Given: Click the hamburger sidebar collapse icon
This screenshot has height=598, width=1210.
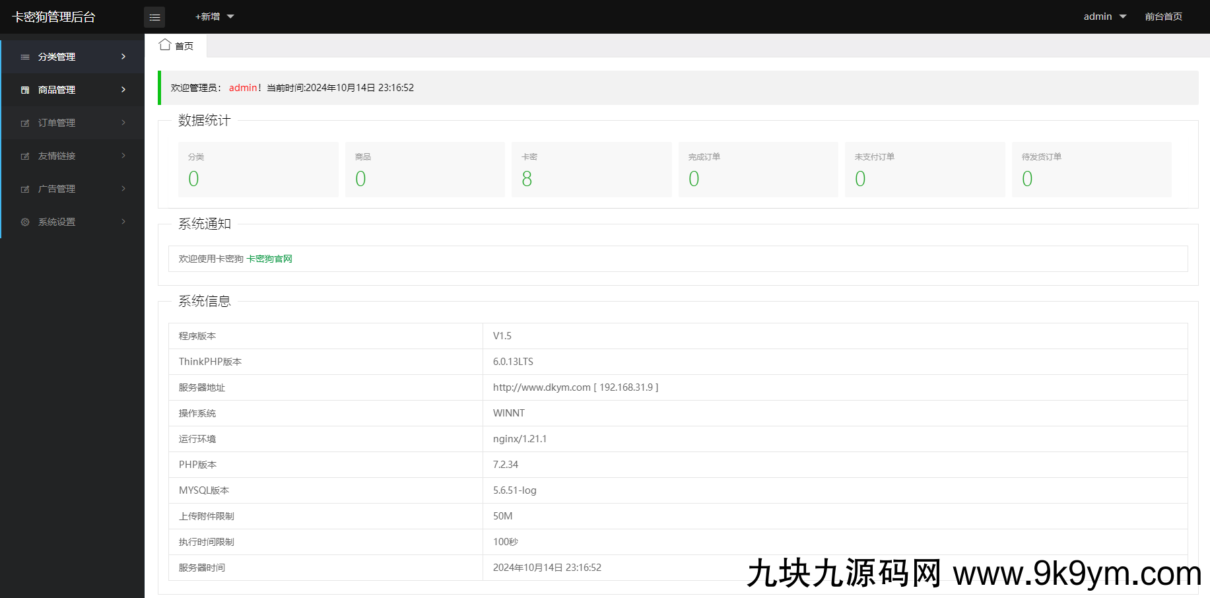Looking at the screenshot, I should pyautogui.click(x=154, y=17).
